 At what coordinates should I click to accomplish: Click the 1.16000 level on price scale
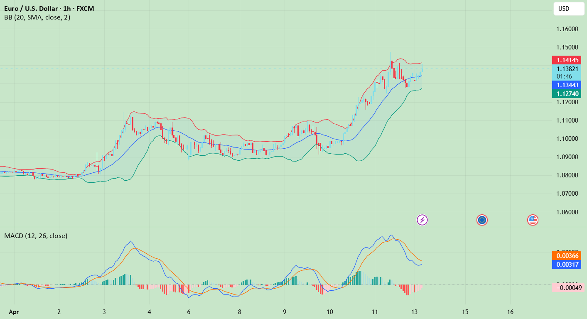click(x=567, y=29)
